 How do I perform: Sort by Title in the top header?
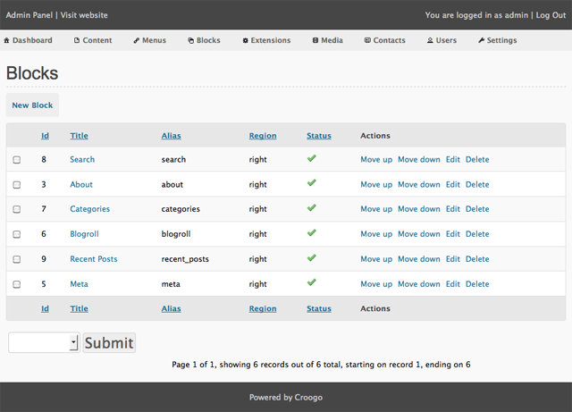coord(80,136)
